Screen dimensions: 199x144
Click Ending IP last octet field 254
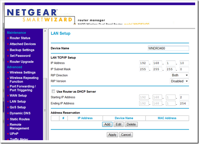pyautogui.click(x=184, y=103)
